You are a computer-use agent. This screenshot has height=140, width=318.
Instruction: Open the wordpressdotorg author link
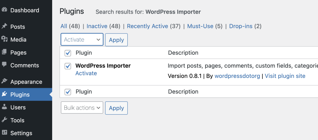(237, 76)
